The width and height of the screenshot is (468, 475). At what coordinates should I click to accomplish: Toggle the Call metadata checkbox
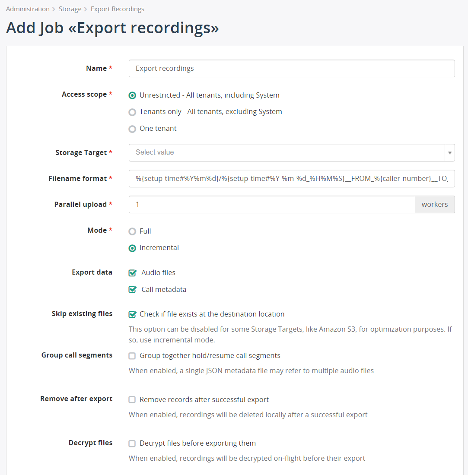[x=133, y=290]
